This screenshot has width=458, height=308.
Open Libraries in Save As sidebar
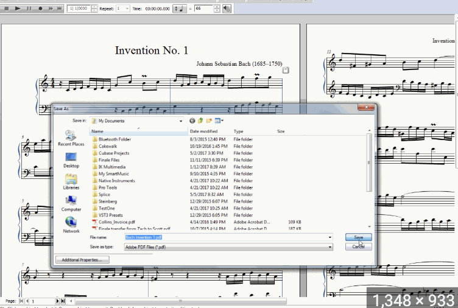[71, 181]
